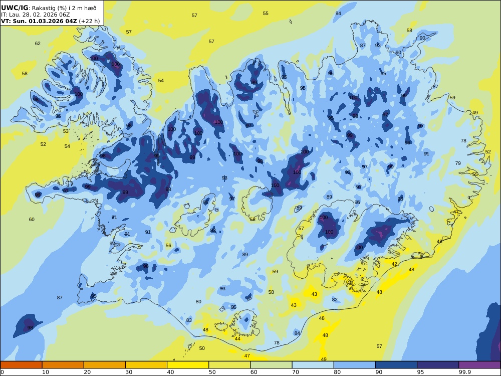This screenshot has height=376, width=501.
Task: Select the 80–90 light blue legend swatch
Action: tap(355, 365)
